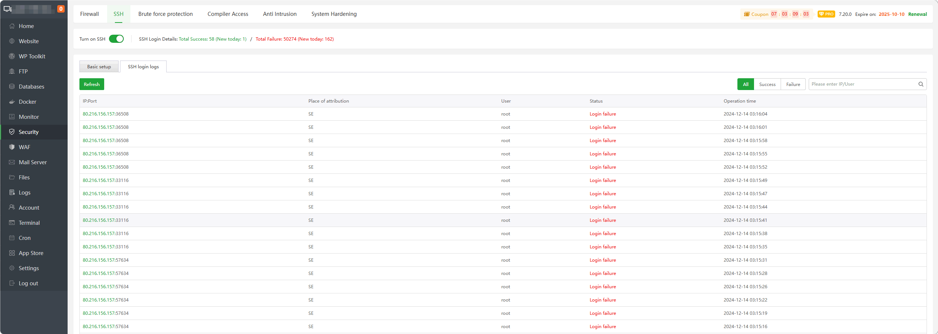Open the Docker sidebar icon
This screenshot has width=938, height=334.
[12, 101]
